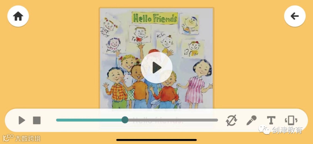Click the teal played part of the progress bar
The width and height of the screenshot is (313, 144).
[x=89, y=120]
